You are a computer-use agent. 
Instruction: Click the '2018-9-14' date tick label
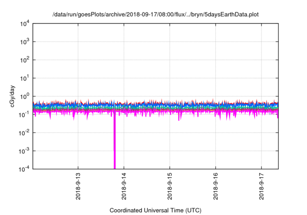tap(124, 186)
